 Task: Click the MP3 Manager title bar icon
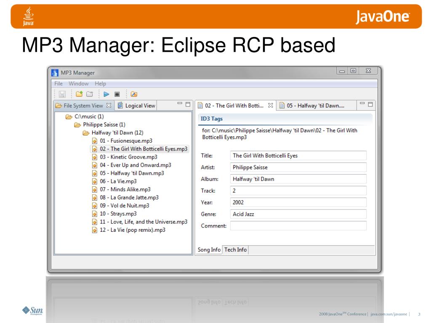(x=55, y=73)
